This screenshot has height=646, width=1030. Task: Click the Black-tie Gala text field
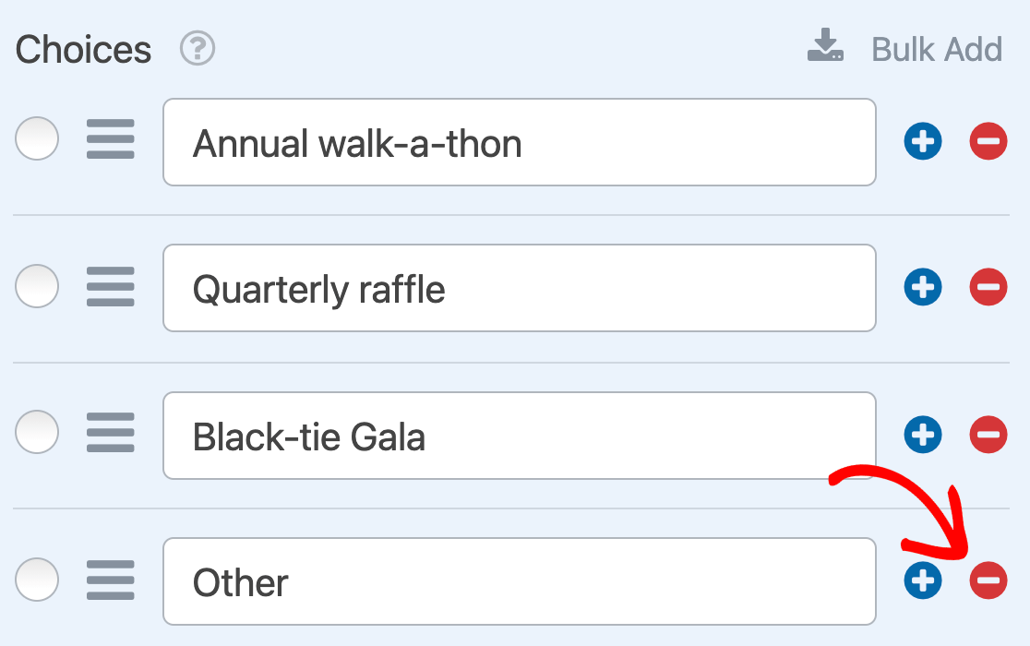pos(520,436)
